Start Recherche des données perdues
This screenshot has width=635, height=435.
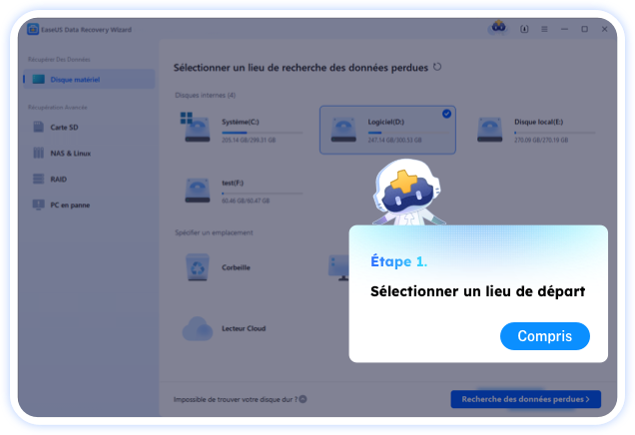pyautogui.click(x=525, y=399)
